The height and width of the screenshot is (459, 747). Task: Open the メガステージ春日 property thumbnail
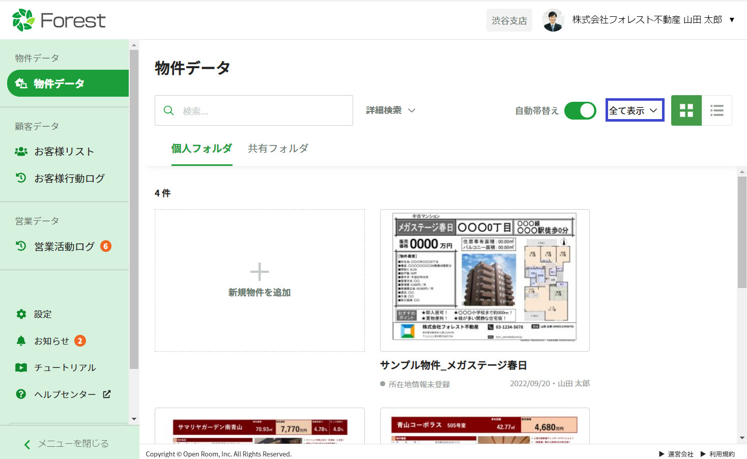point(484,280)
